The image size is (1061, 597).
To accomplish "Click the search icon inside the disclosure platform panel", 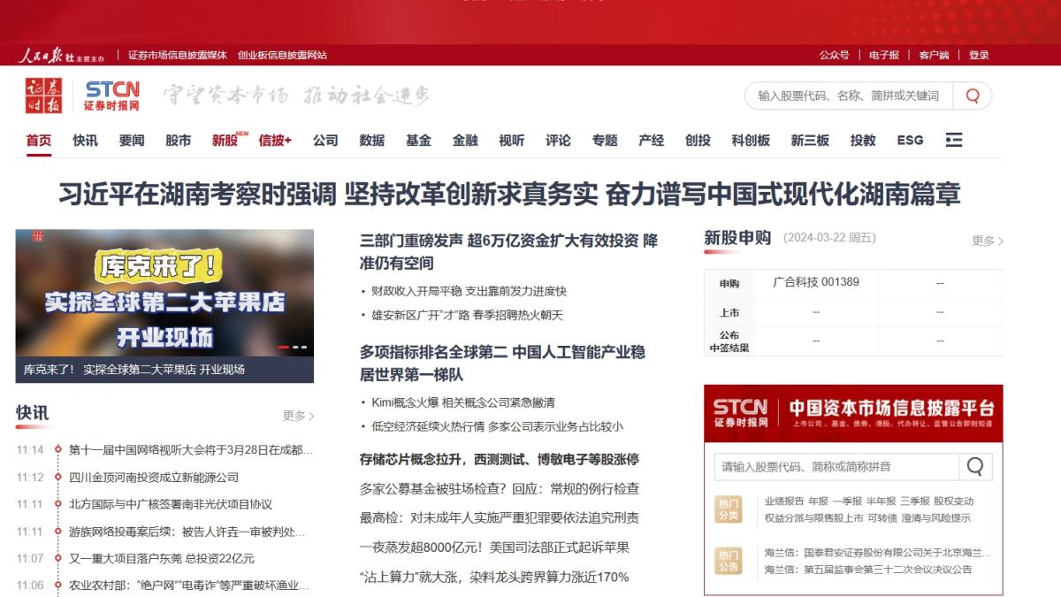I will 975,465.
